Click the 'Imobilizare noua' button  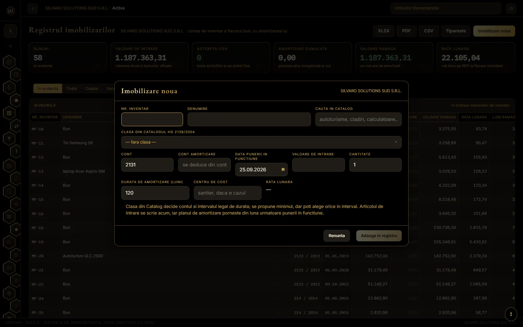(494, 31)
